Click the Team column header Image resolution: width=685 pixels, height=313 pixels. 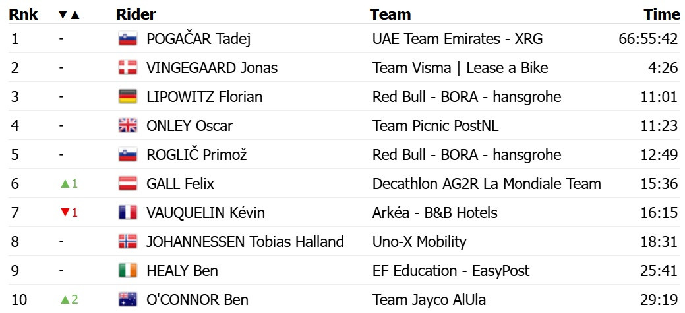[390, 14]
